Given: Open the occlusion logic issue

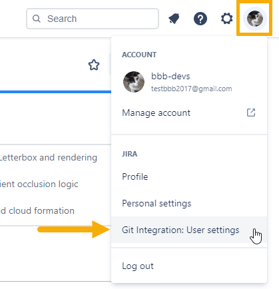Looking at the screenshot, I should pos(39,184).
